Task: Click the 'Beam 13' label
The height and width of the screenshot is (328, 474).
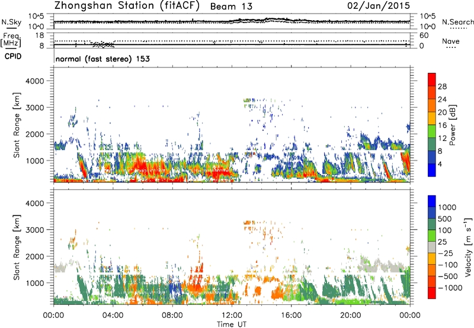Action: click(x=231, y=7)
